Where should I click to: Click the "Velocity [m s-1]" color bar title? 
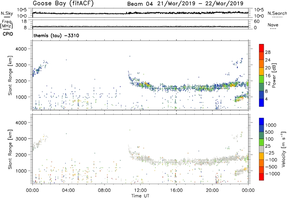(283, 149)
